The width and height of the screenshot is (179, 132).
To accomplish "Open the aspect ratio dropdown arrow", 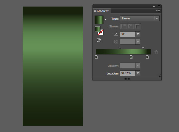I will pyautogui.click(x=138, y=42).
